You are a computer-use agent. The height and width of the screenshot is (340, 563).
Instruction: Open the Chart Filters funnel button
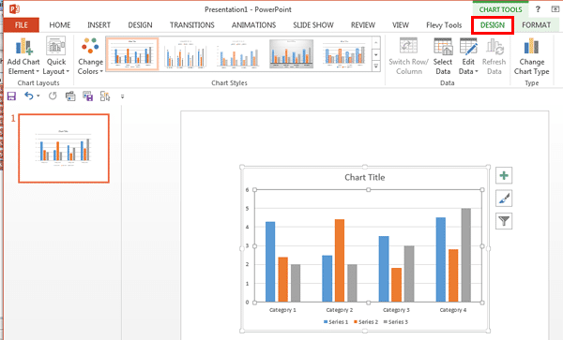[504, 221]
